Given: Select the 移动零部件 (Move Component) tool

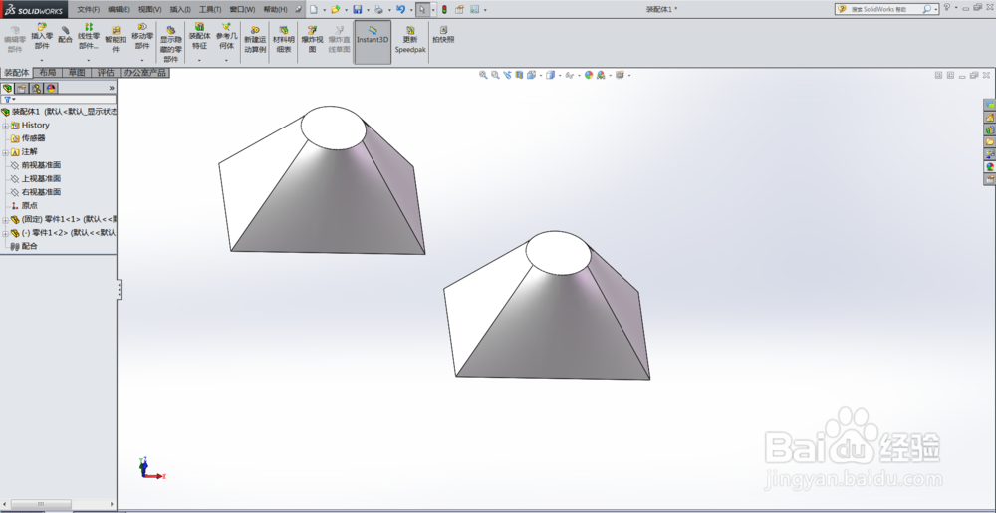Looking at the screenshot, I should coord(142,37).
